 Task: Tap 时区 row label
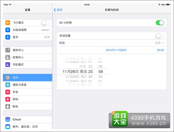tap(62, 43)
